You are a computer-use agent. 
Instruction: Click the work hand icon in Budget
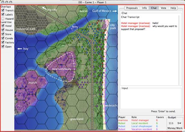click(x=180, y=123)
